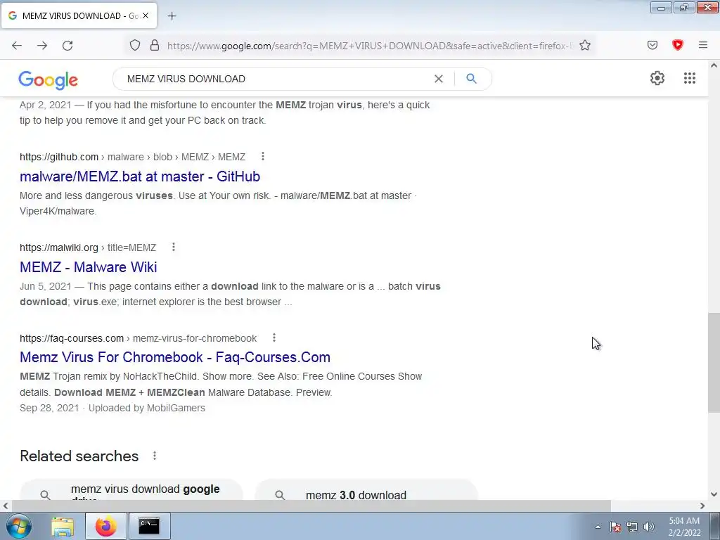
Task: Run search with the magnifier icon
Action: coord(471,79)
